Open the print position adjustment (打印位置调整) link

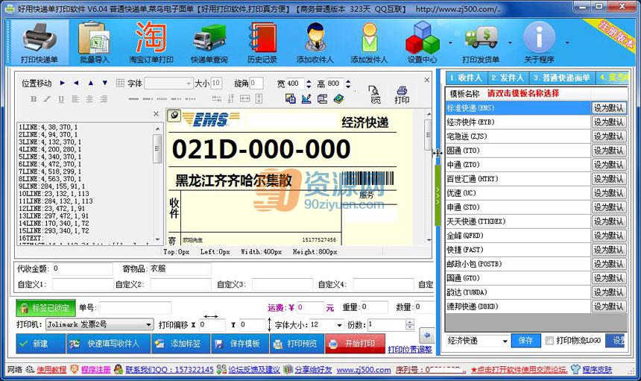410,349
